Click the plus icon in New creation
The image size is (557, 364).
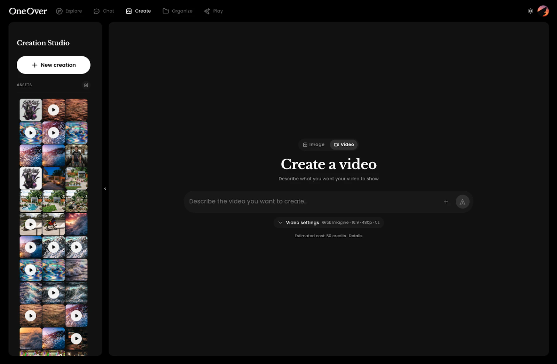click(x=34, y=65)
